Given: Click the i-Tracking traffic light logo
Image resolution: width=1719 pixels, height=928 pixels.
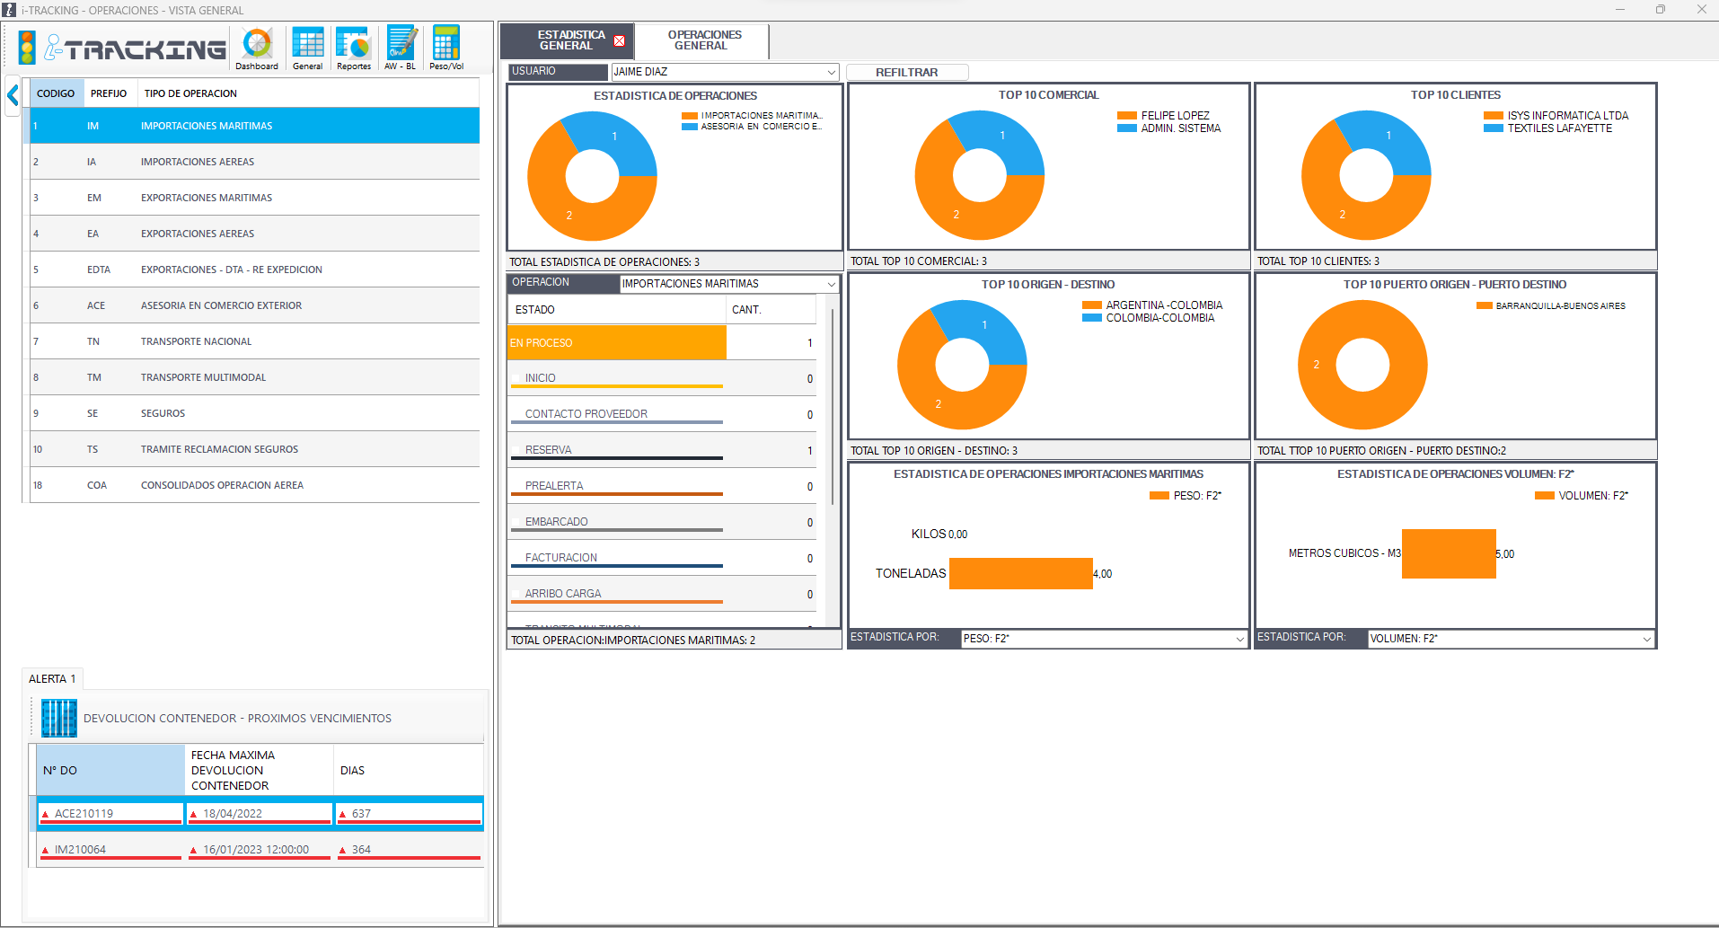Looking at the screenshot, I should click(27, 48).
